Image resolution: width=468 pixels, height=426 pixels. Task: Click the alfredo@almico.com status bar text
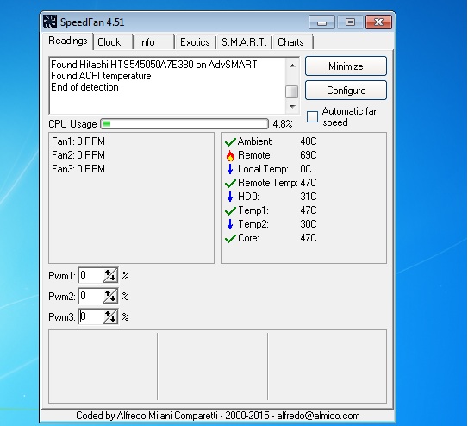pos(318,416)
